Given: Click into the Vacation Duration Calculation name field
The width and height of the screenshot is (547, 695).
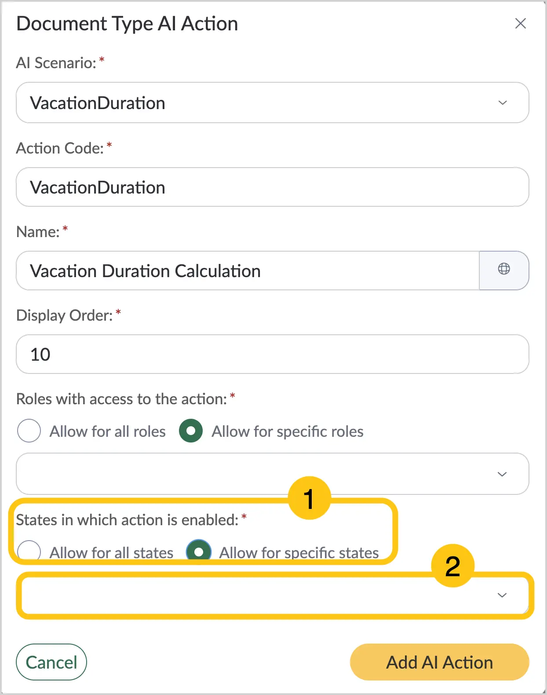Looking at the screenshot, I should [x=248, y=271].
